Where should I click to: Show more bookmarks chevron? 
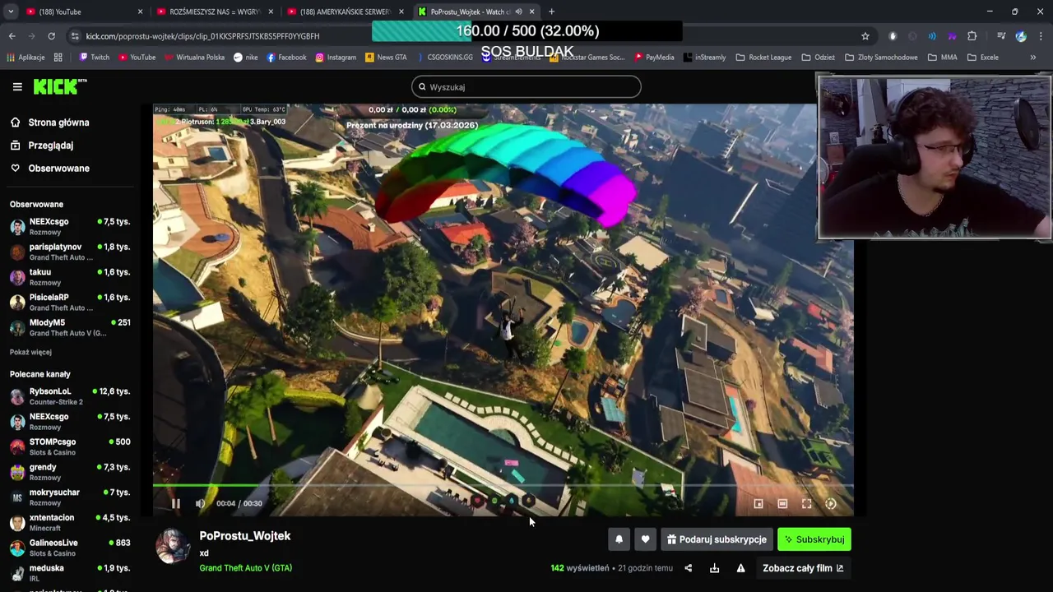click(x=1032, y=58)
